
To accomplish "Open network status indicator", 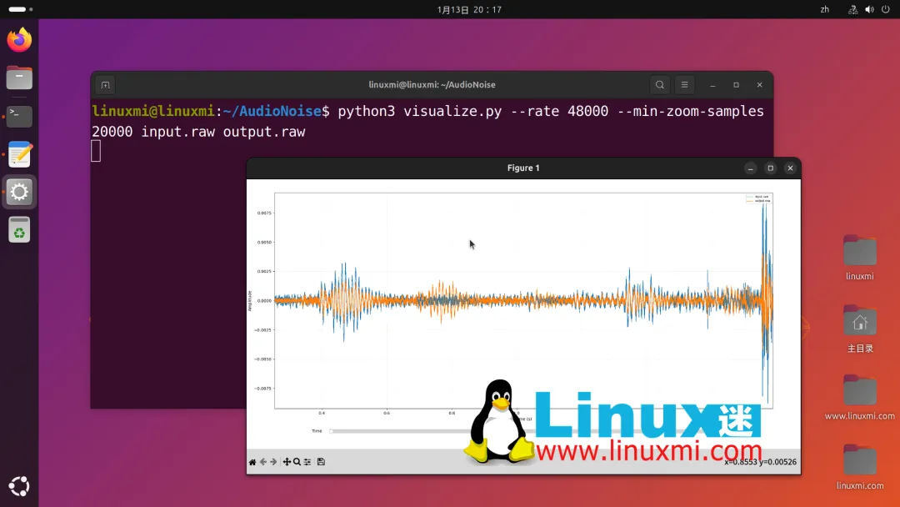I will [x=853, y=10].
